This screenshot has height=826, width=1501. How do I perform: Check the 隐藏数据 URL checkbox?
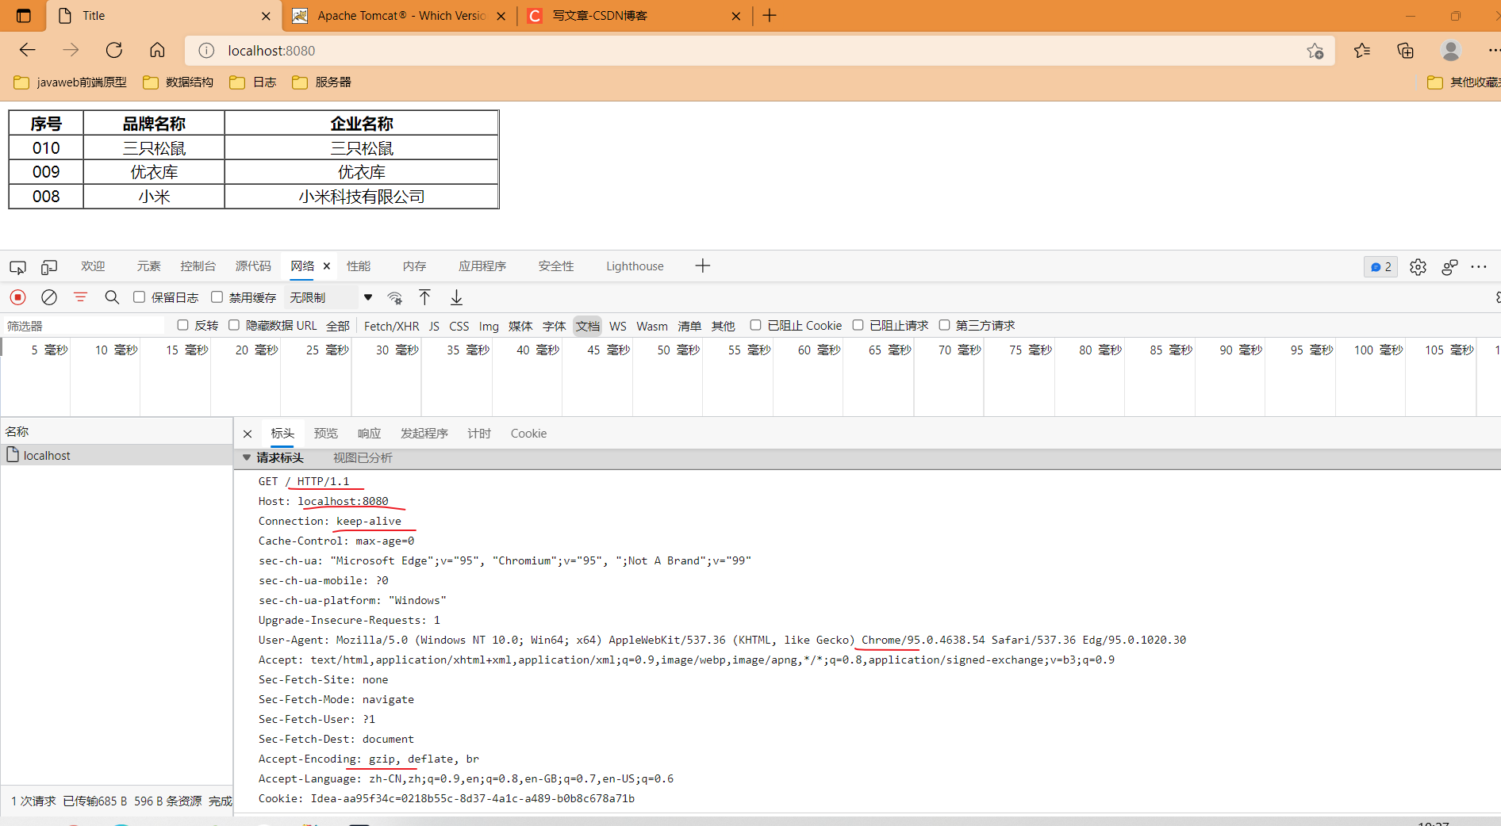[234, 325]
